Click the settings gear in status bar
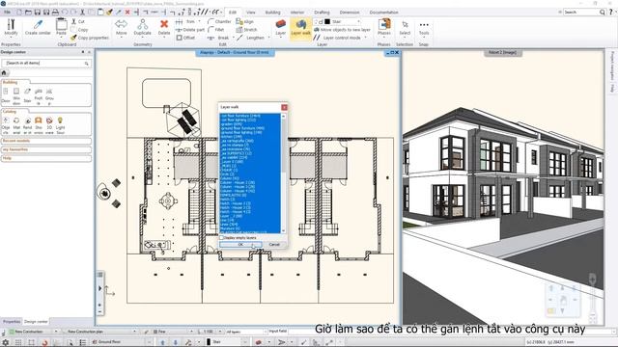 click(x=6, y=342)
